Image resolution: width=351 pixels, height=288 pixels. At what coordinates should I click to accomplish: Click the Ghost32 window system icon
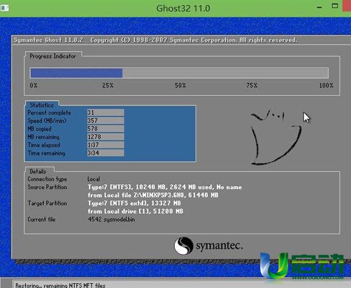[4, 8]
